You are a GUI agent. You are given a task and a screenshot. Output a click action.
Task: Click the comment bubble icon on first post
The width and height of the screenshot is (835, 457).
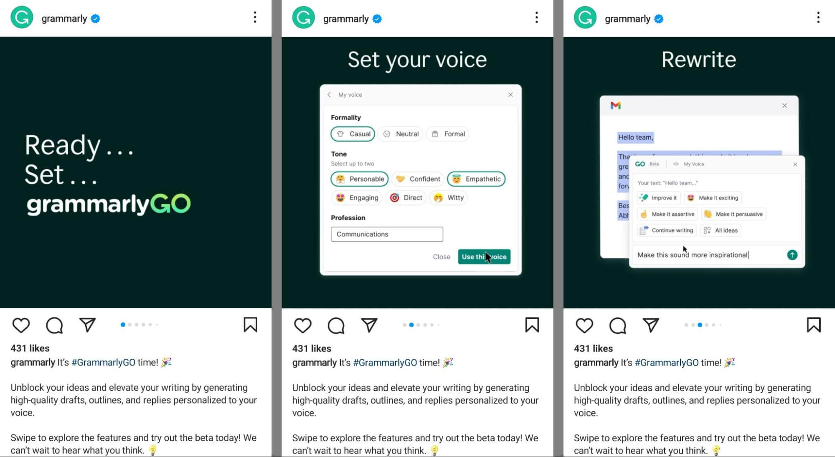tap(55, 325)
